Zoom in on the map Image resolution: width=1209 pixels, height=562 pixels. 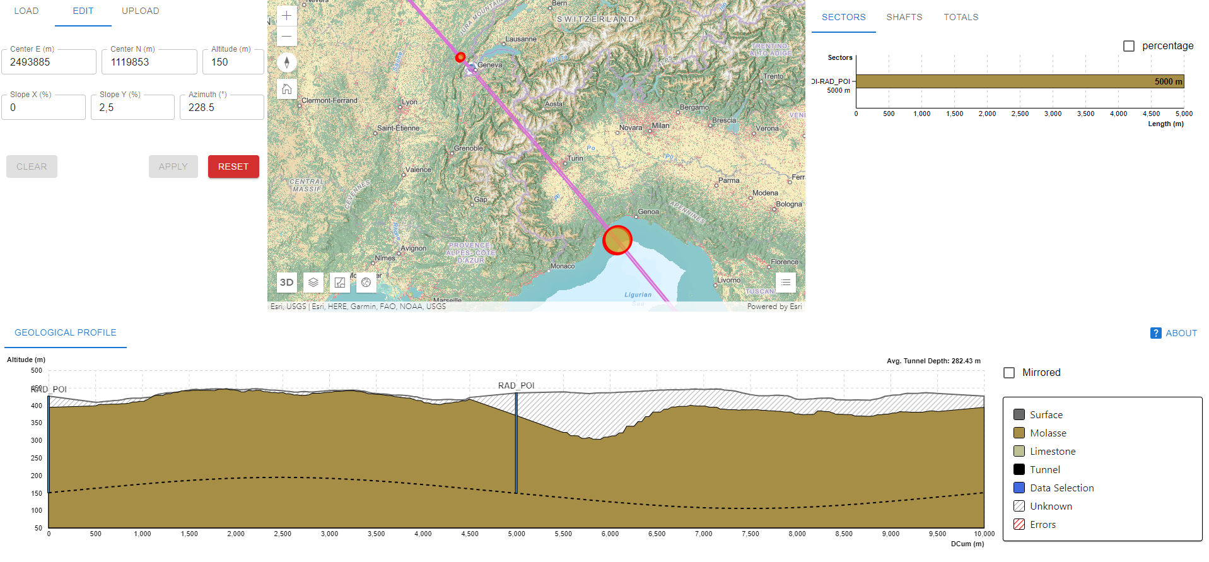286,16
